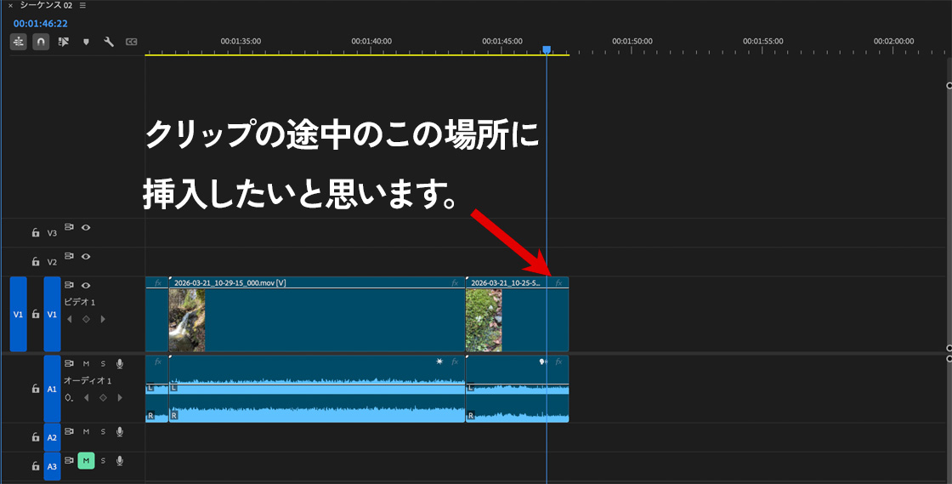Click the A2 track targeting button
952x484 pixels.
pyautogui.click(x=52, y=437)
